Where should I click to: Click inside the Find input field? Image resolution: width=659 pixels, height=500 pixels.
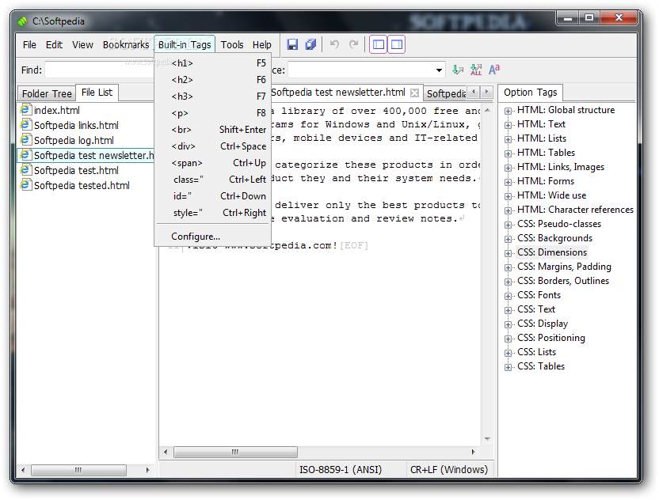[x=100, y=70]
